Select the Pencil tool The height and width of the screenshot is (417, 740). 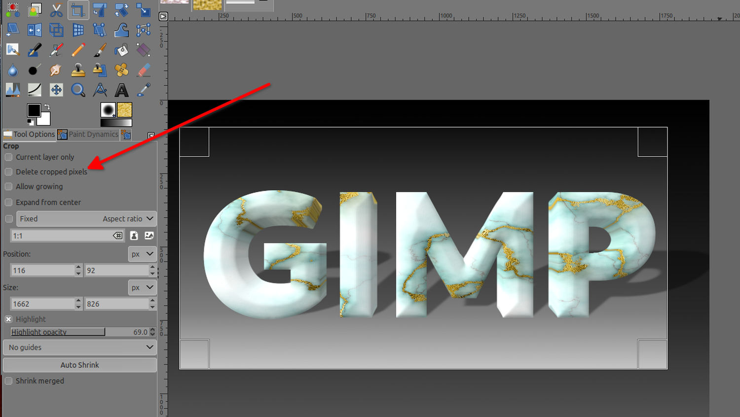78,50
